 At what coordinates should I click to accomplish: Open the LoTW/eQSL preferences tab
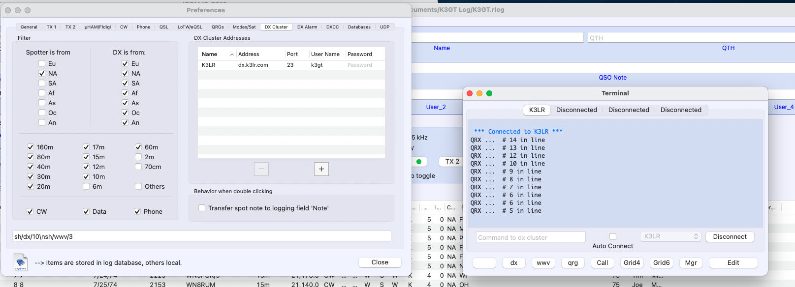(x=190, y=27)
